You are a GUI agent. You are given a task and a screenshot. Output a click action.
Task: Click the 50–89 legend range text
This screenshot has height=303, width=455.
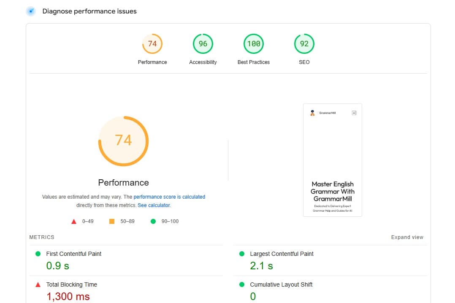coord(127,221)
